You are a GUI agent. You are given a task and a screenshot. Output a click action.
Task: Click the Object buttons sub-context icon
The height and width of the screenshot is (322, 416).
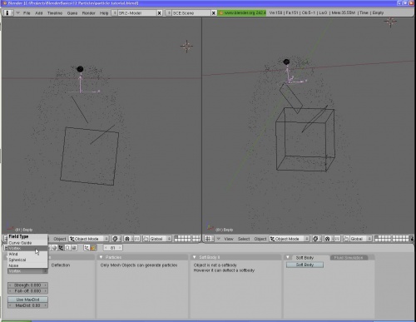click(x=87, y=248)
